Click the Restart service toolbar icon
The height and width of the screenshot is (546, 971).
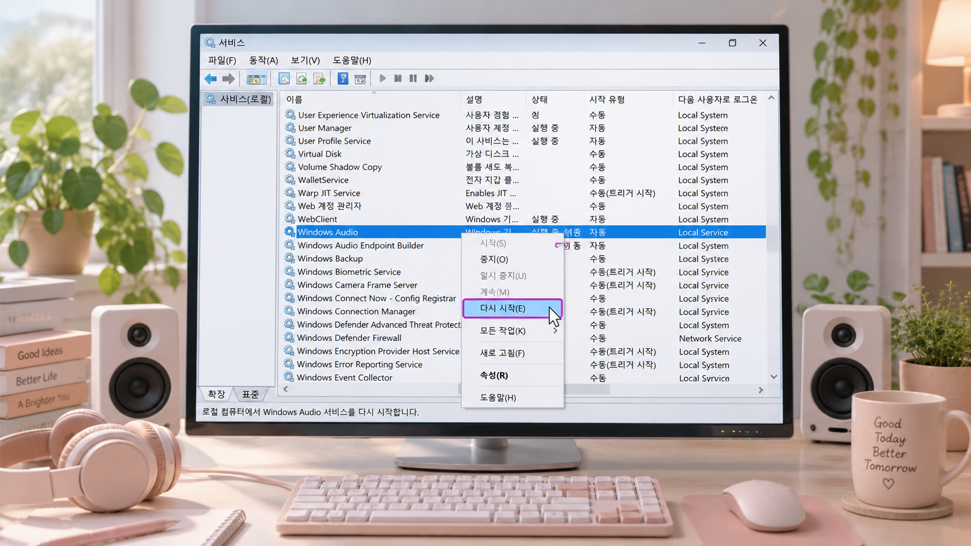tap(429, 78)
